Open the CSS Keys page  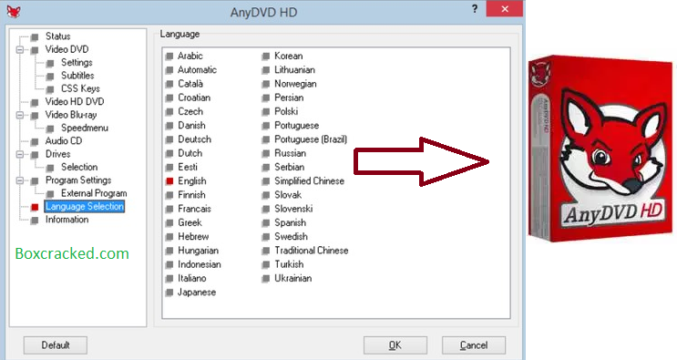point(80,88)
